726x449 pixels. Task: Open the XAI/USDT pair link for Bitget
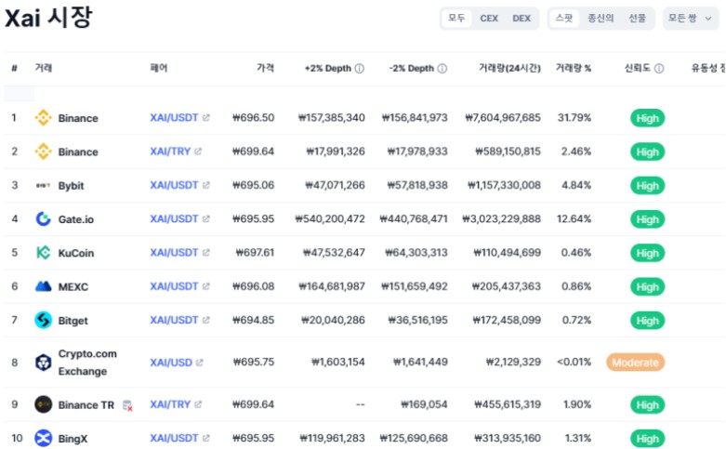tap(174, 320)
